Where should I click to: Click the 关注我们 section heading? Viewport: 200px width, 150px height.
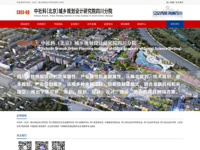click(22, 136)
